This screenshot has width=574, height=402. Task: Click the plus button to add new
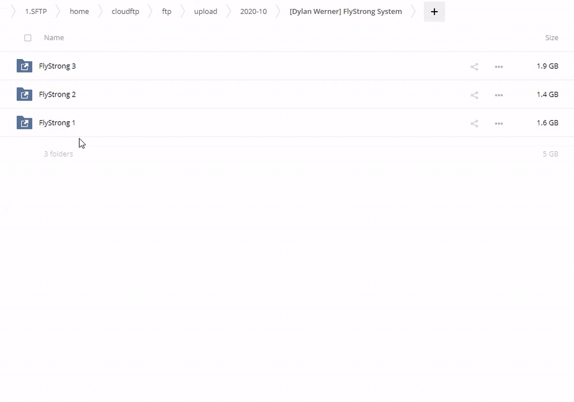(434, 12)
